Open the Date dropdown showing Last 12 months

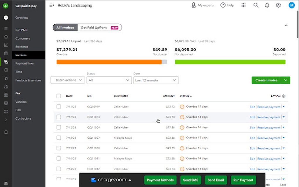[x=156, y=80]
